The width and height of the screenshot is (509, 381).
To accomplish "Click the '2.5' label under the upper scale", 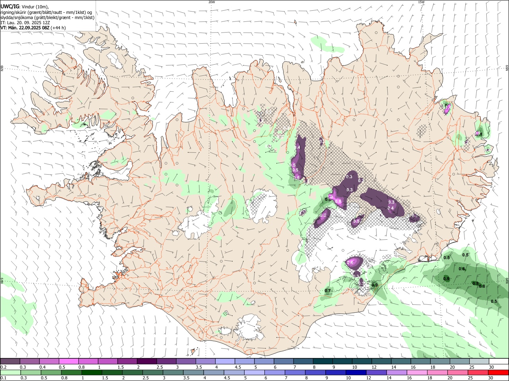I will click(160, 367).
